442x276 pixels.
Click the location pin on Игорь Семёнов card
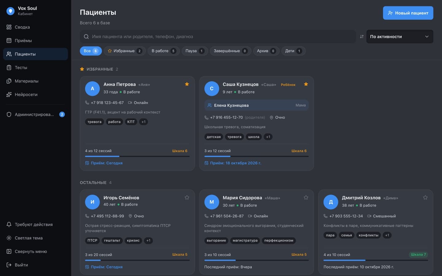(x=130, y=216)
